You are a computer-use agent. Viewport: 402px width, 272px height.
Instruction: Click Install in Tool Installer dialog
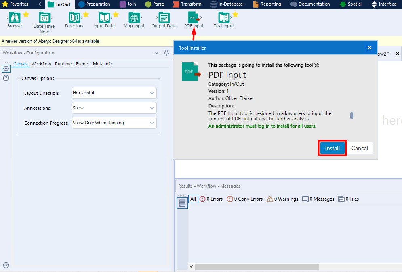click(x=332, y=148)
